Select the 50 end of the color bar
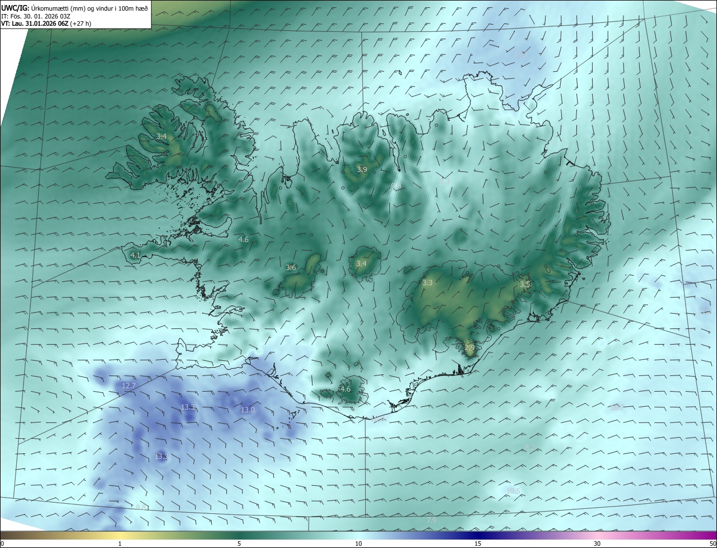 (x=713, y=544)
